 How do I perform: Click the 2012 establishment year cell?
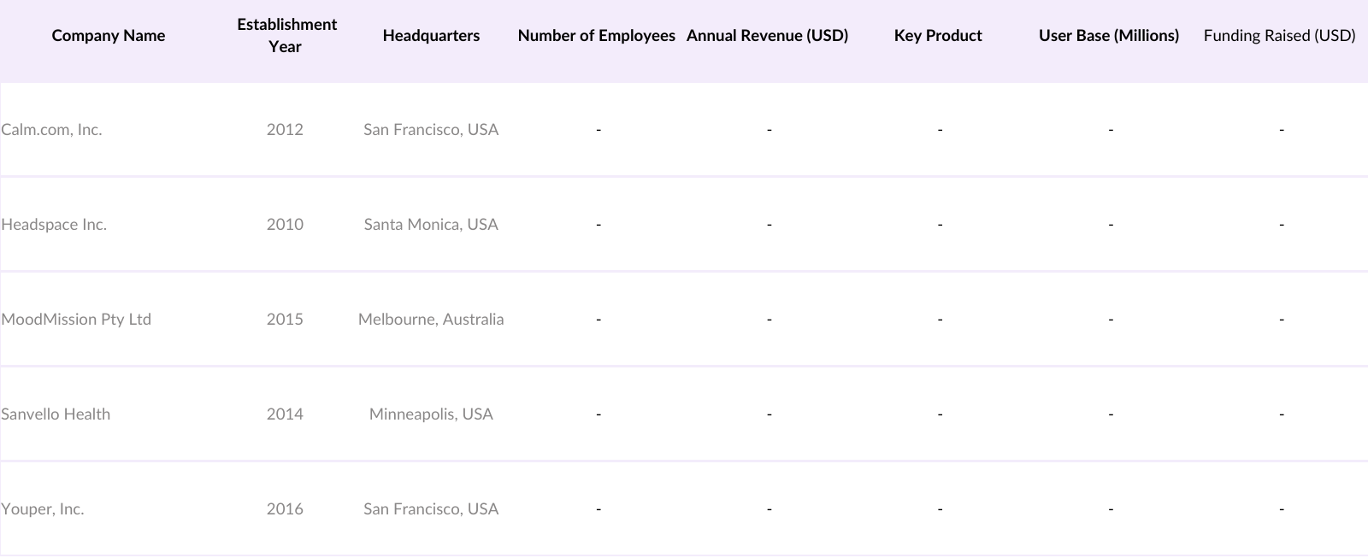tap(285, 130)
